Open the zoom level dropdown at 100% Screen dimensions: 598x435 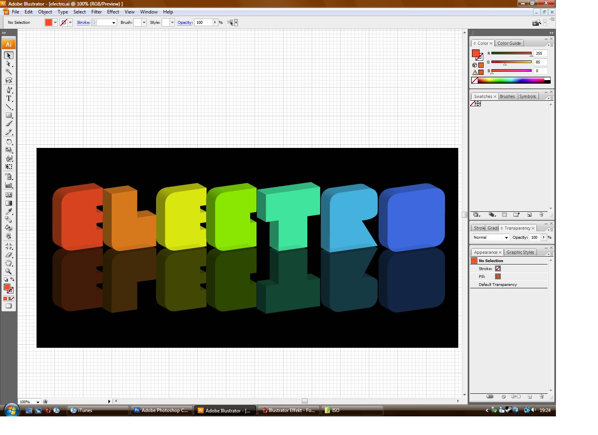pos(38,402)
